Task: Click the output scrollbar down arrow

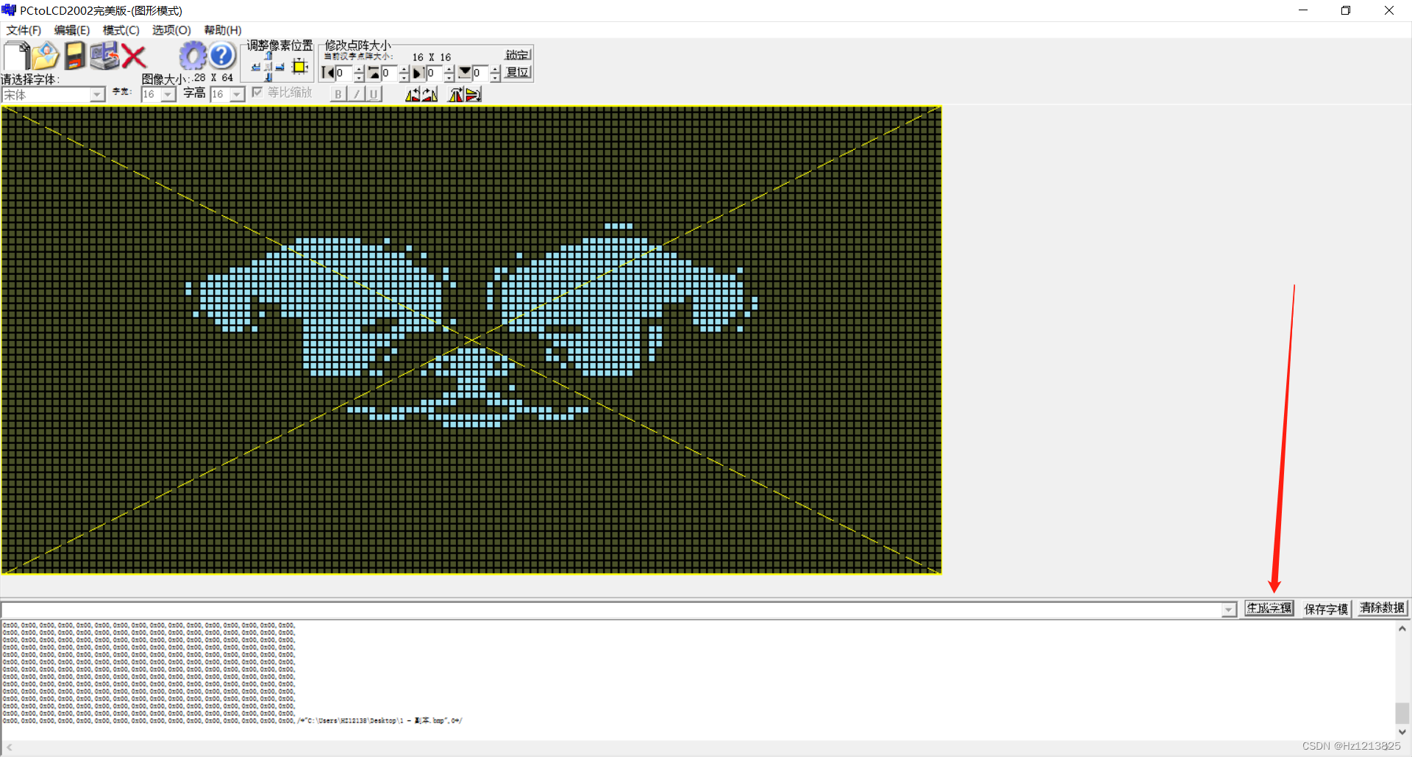Action: tap(1402, 732)
